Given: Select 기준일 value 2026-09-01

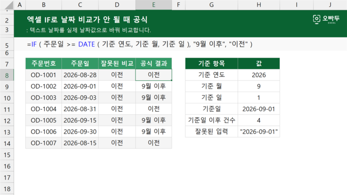Looking at the screenshot, I should point(259,109).
